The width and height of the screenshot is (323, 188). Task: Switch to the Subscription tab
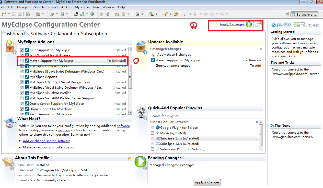(94, 34)
